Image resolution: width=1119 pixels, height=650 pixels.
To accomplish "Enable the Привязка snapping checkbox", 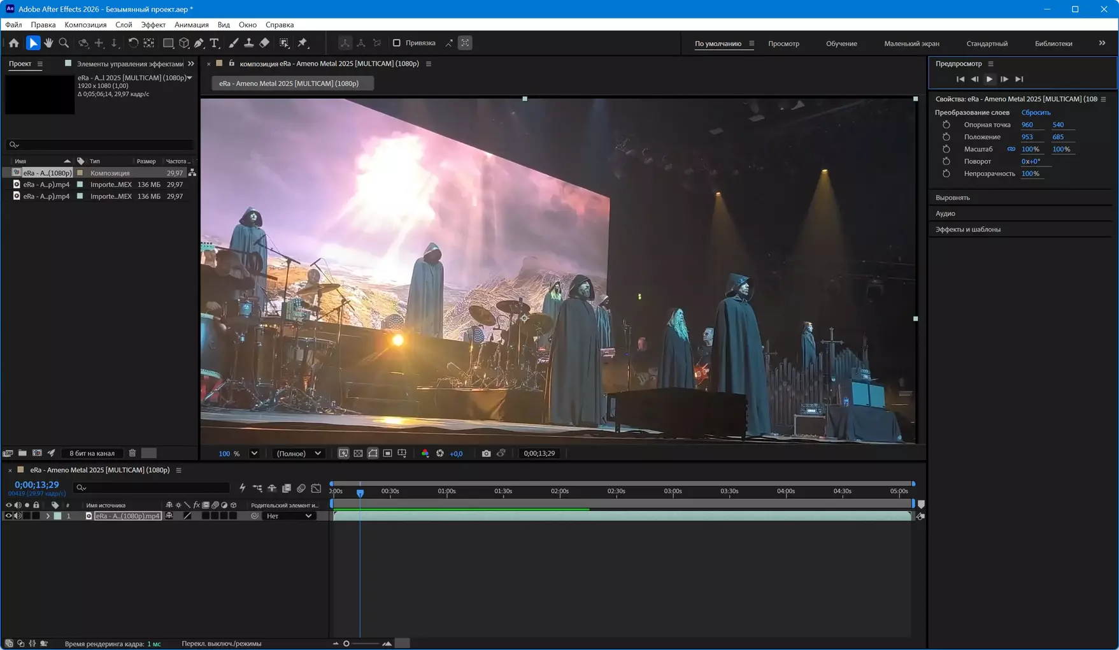I will coord(397,43).
